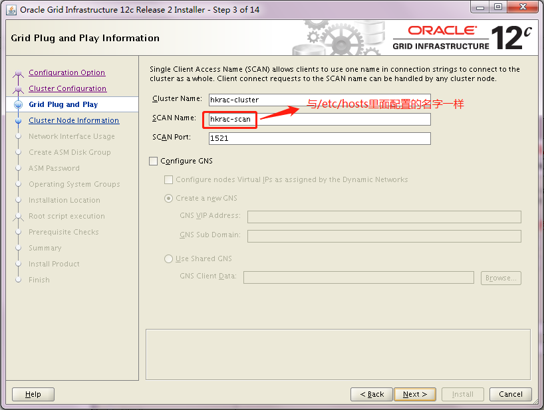The image size is (544, 410).
Task: Go back with the Back button
Action: tap(371, 394)
